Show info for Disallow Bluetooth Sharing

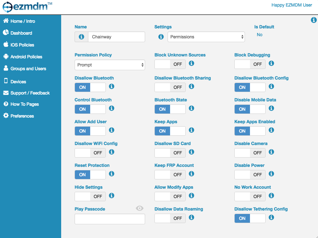[191, 87]
